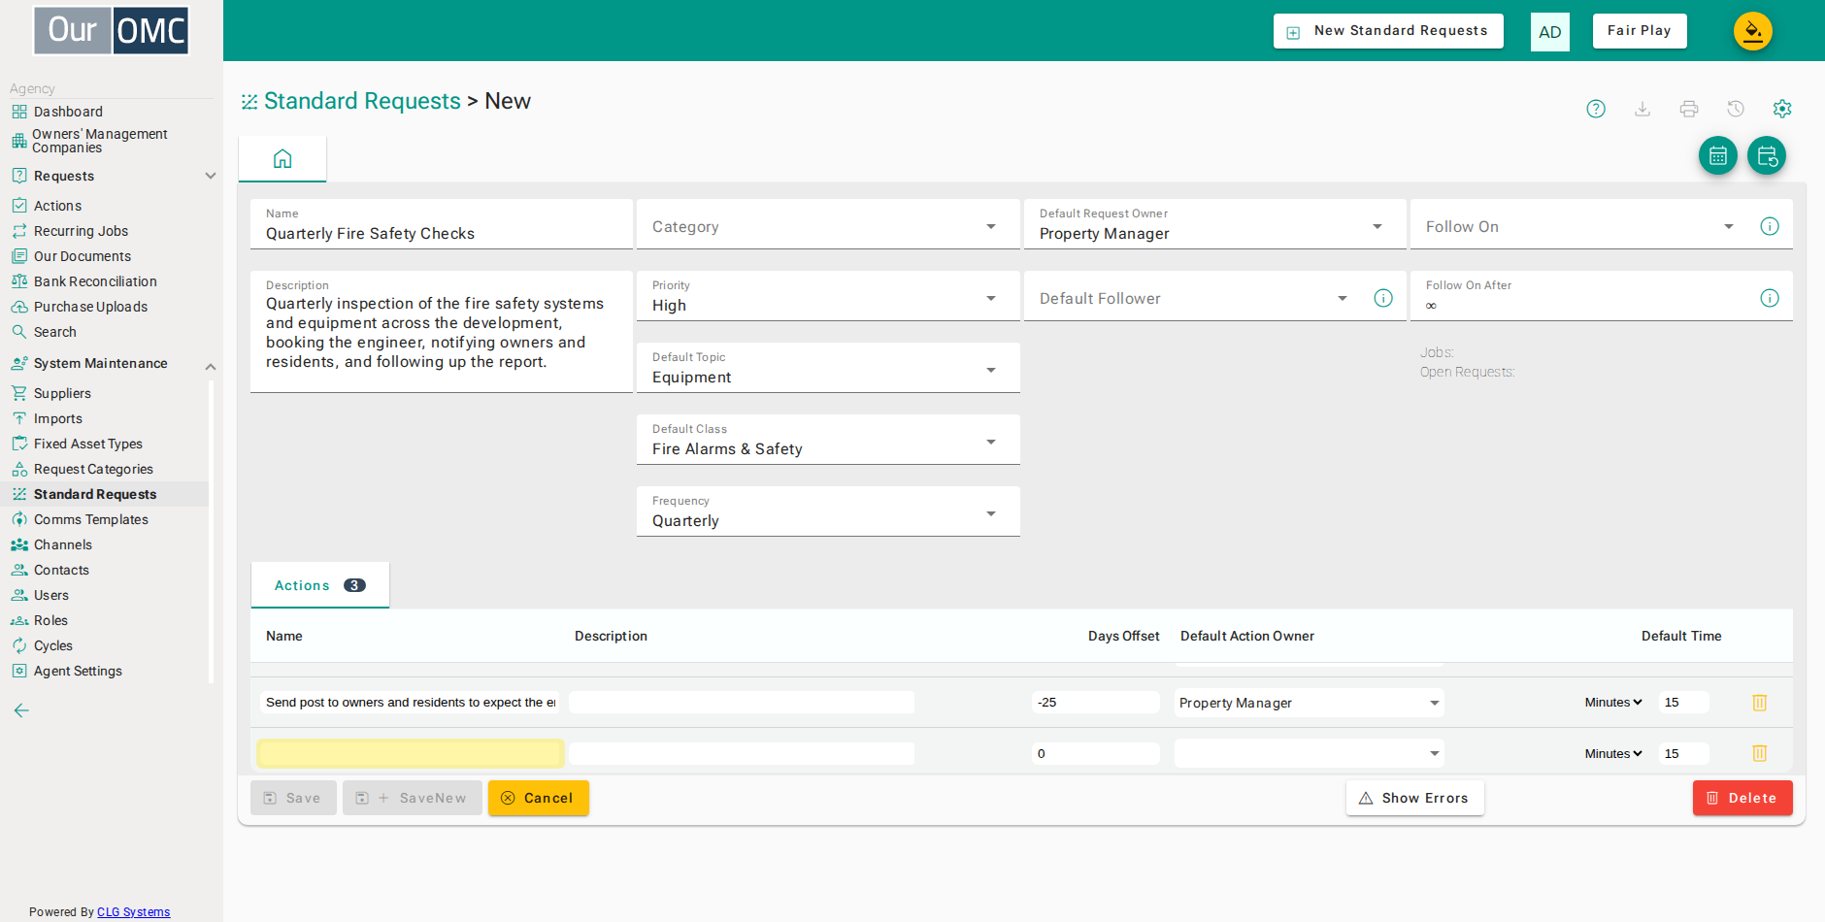Open Bank Reconciliation in the sidebar
This screenshot has height=922, width=1825.
pos(95,281)
